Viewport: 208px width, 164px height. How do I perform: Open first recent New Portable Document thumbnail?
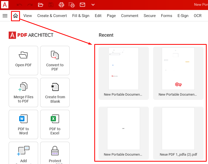click(x=123, y=69)
